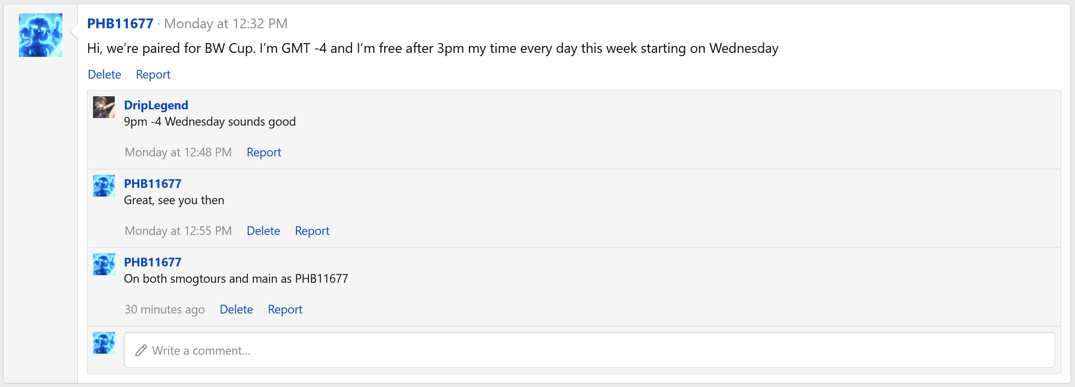Delete the smogtours comment
The image size is (1075, 387).
236,310
